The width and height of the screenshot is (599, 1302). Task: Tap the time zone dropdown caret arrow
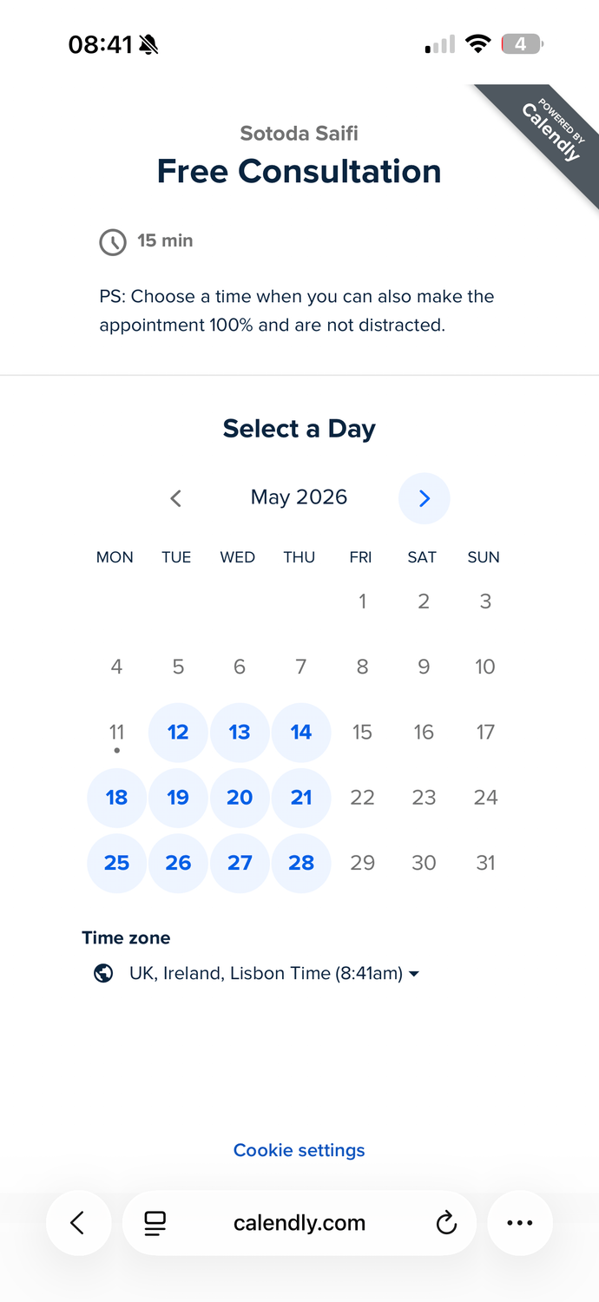click(414, 974)
